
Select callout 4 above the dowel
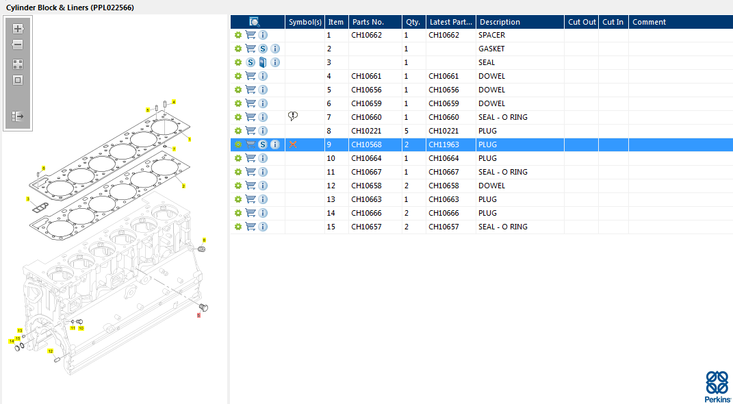pos(174,101)
